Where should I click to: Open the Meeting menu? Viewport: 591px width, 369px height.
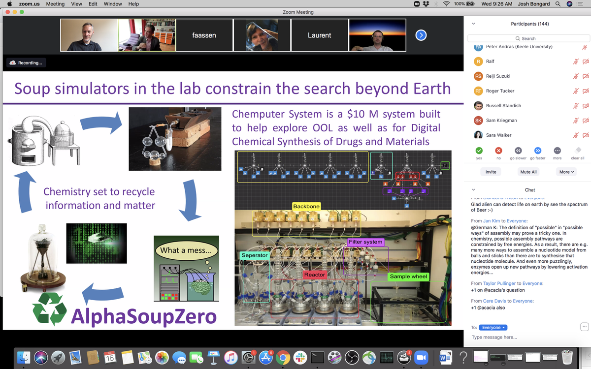55,4
